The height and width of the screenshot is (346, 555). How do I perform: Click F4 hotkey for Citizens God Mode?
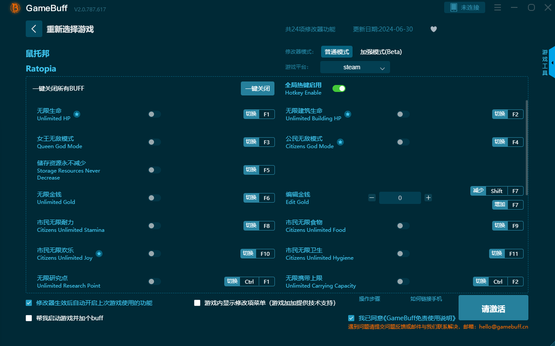tap(508, 142)
